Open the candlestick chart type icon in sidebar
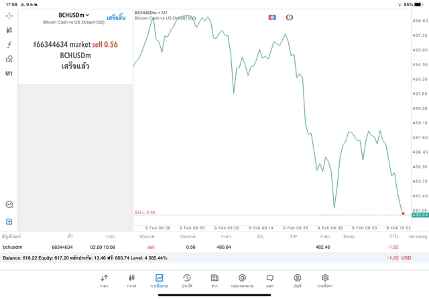Viewport: 429px width, 299px height. [x=9, y=30]
